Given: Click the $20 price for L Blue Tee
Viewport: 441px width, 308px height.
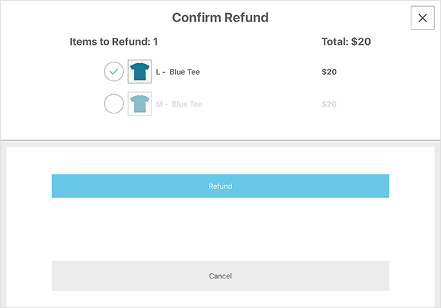Looking at the screenshot, I should 329,72.
